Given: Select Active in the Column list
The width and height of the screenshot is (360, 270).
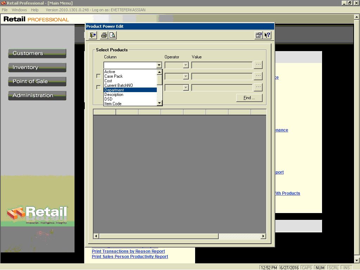Looking at the screenshot, I should point(130,72).
